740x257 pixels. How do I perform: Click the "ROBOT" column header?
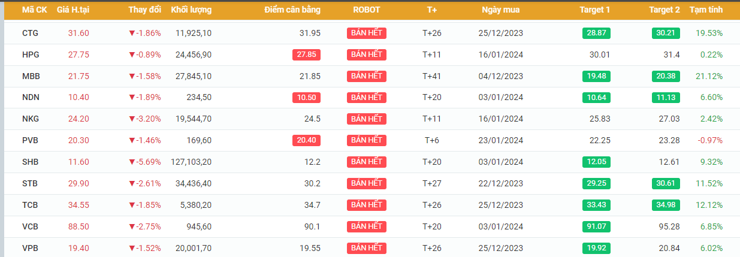(367, 10)
